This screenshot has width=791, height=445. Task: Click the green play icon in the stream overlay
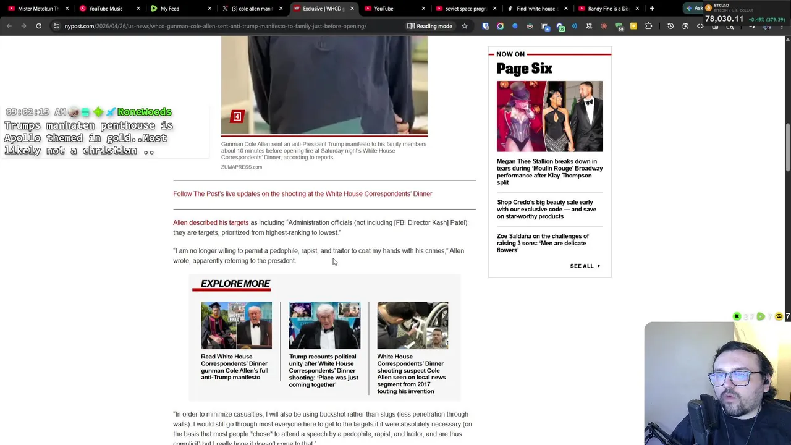761,316
